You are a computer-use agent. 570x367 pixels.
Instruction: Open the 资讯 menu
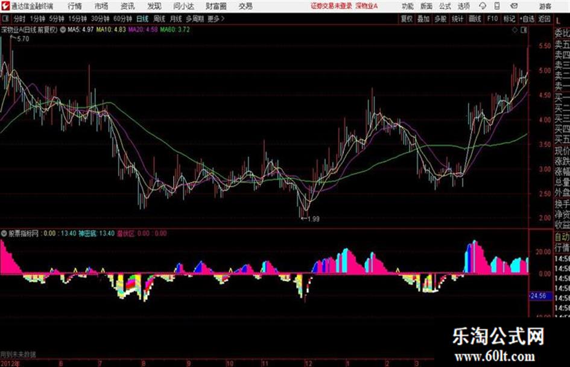(x=127, y=6)
